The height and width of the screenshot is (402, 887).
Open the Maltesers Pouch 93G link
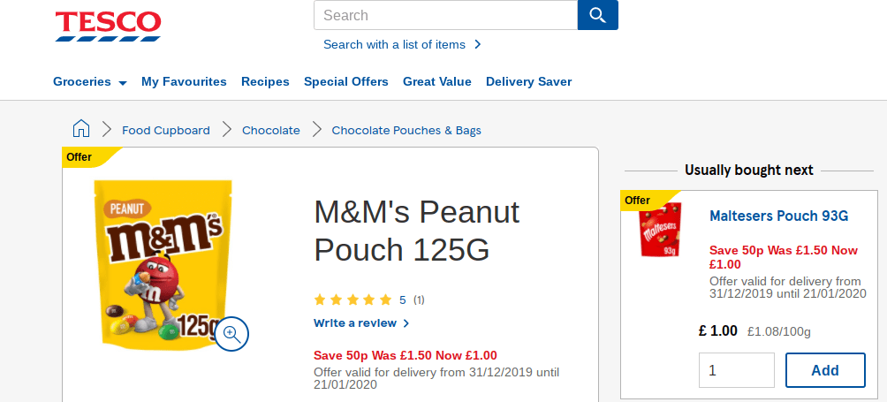(778, 216)
